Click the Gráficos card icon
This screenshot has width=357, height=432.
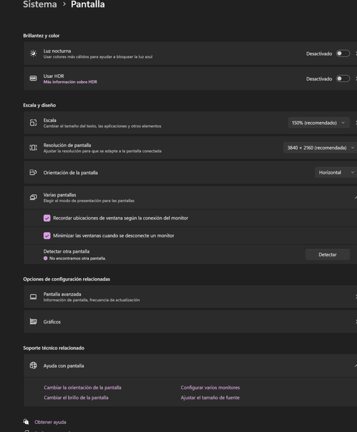[x=33, y=321]
